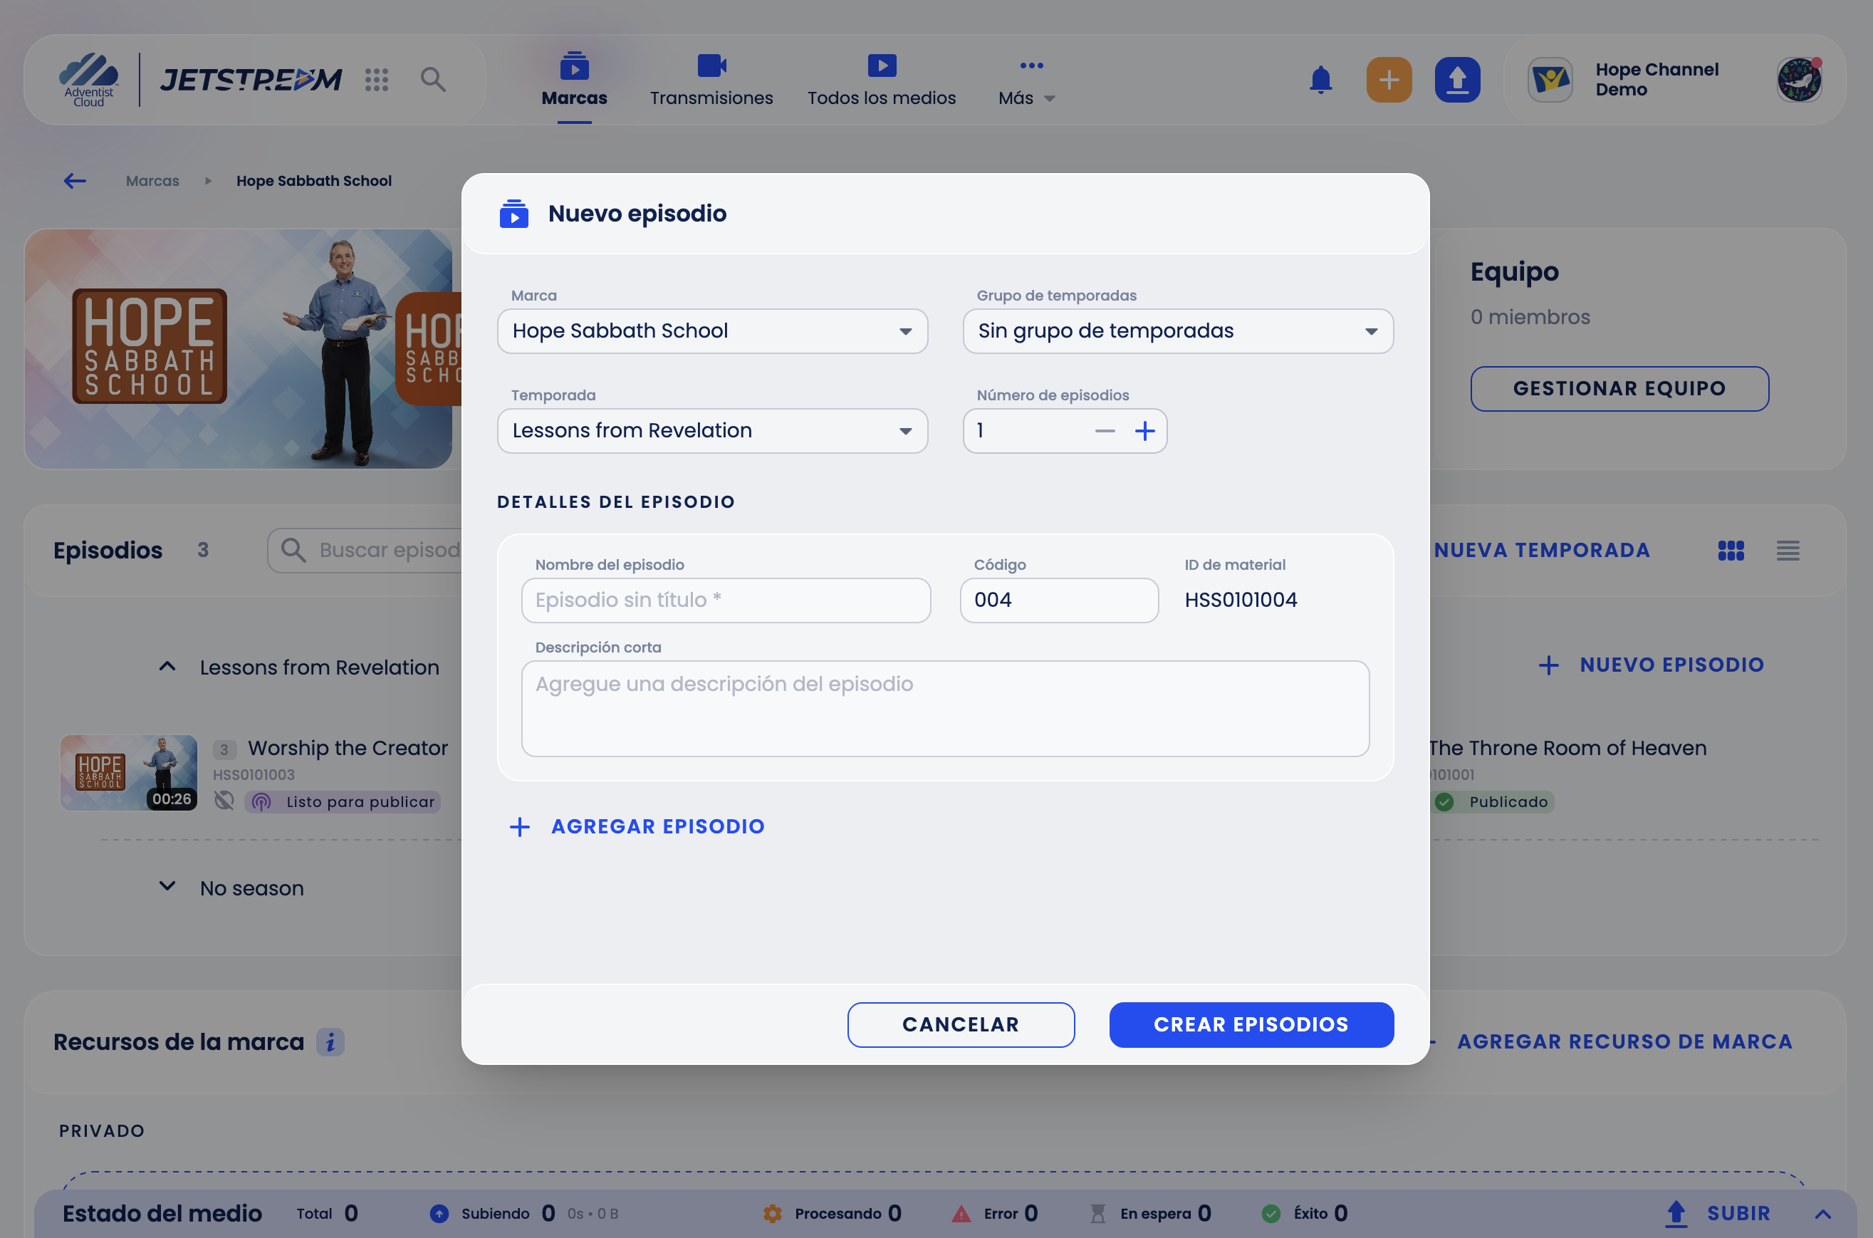Go to Marcas tab
This screenshot has width=1873, height=1238.
point(574,81)
